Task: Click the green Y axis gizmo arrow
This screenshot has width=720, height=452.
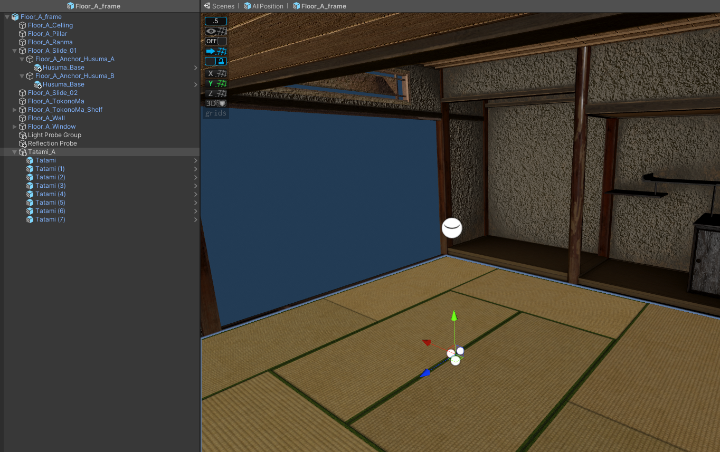Action: click(454, 315)
